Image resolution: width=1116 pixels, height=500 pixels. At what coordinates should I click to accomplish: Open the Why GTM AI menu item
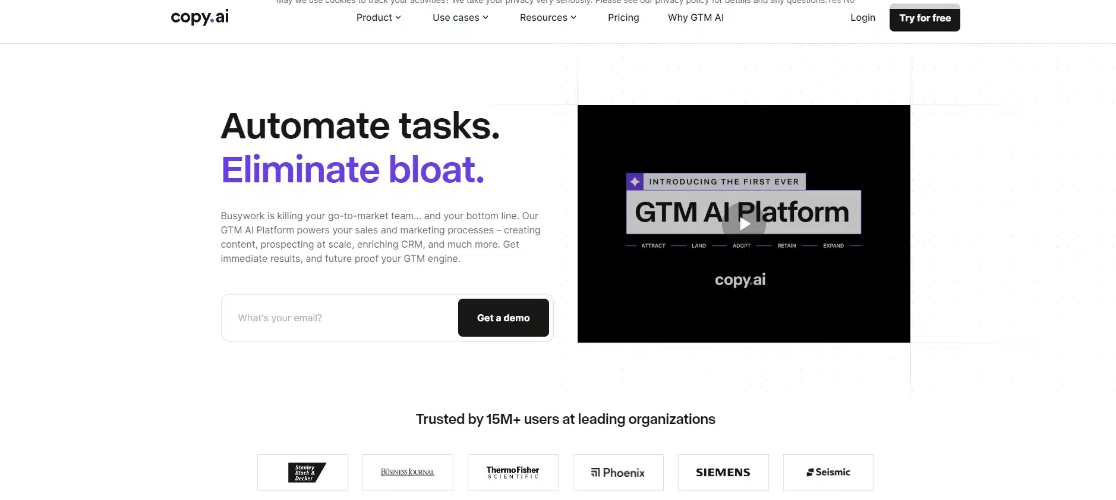695,18
